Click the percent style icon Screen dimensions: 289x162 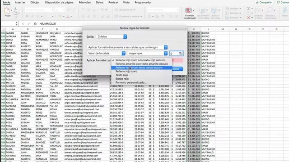click(x=157, y=17)
